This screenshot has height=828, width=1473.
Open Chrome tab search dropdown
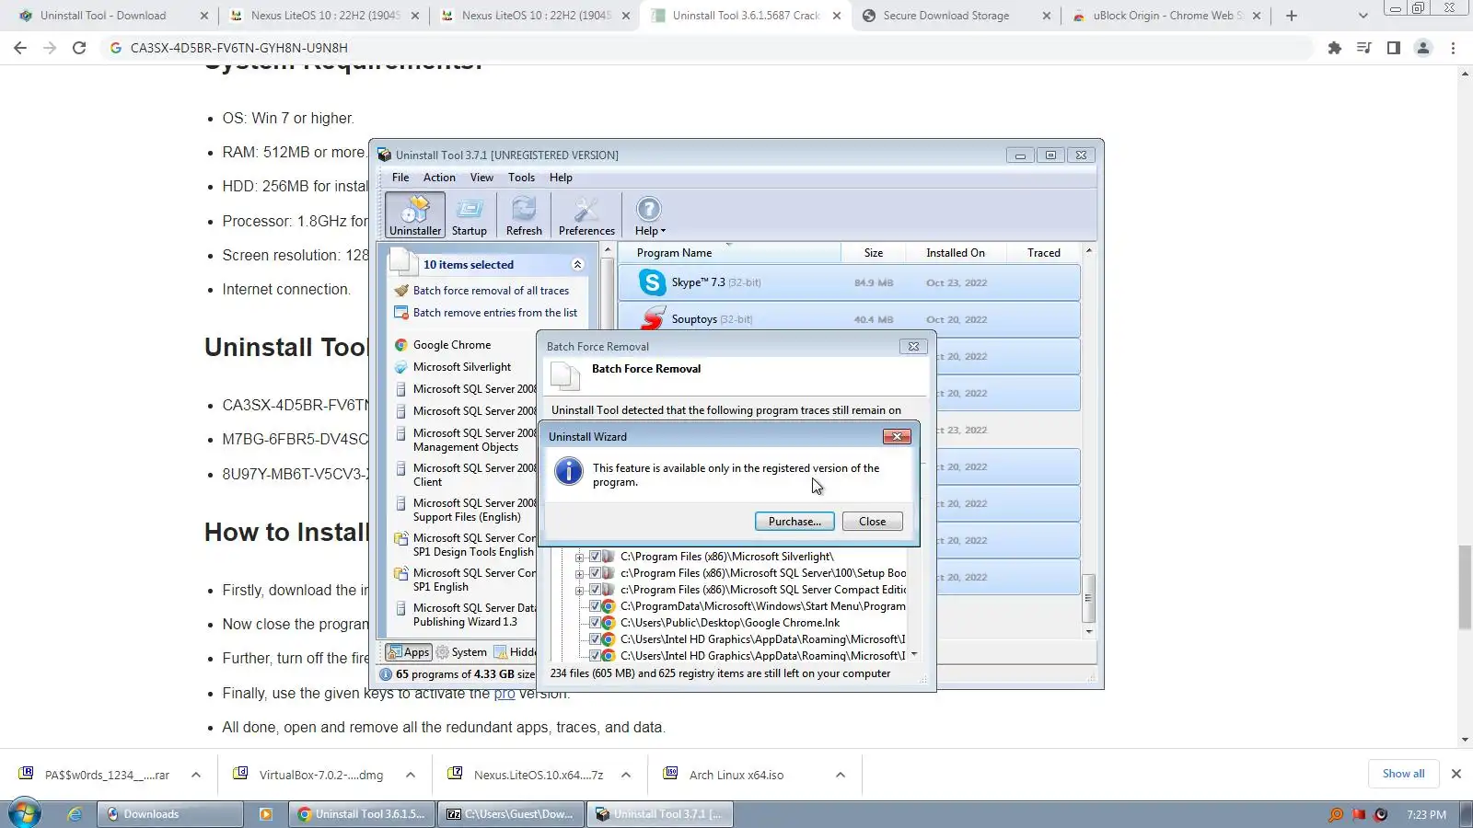(1363, 16)
